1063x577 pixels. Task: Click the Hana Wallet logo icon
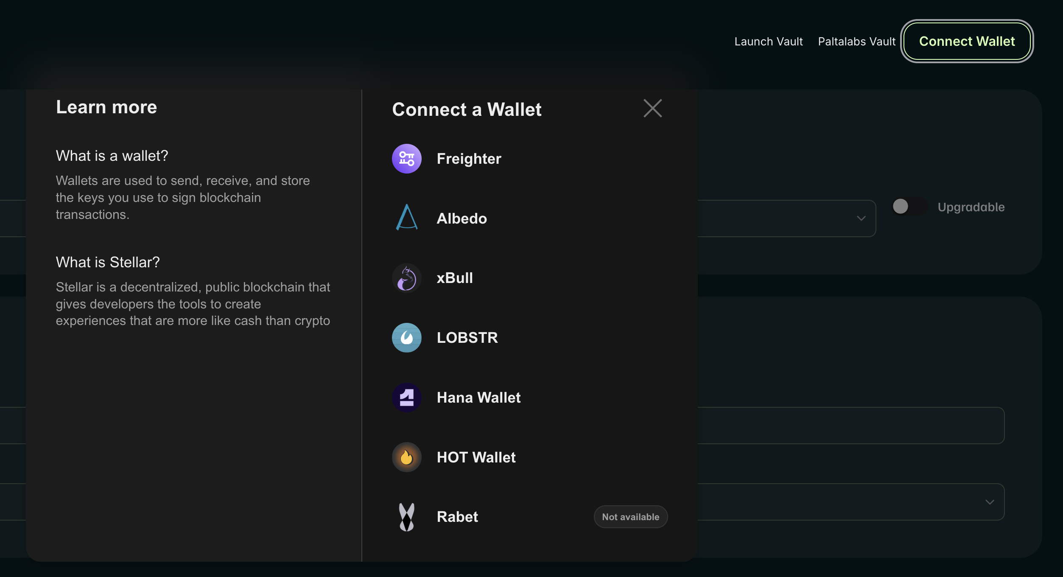(x=406, y=398)
